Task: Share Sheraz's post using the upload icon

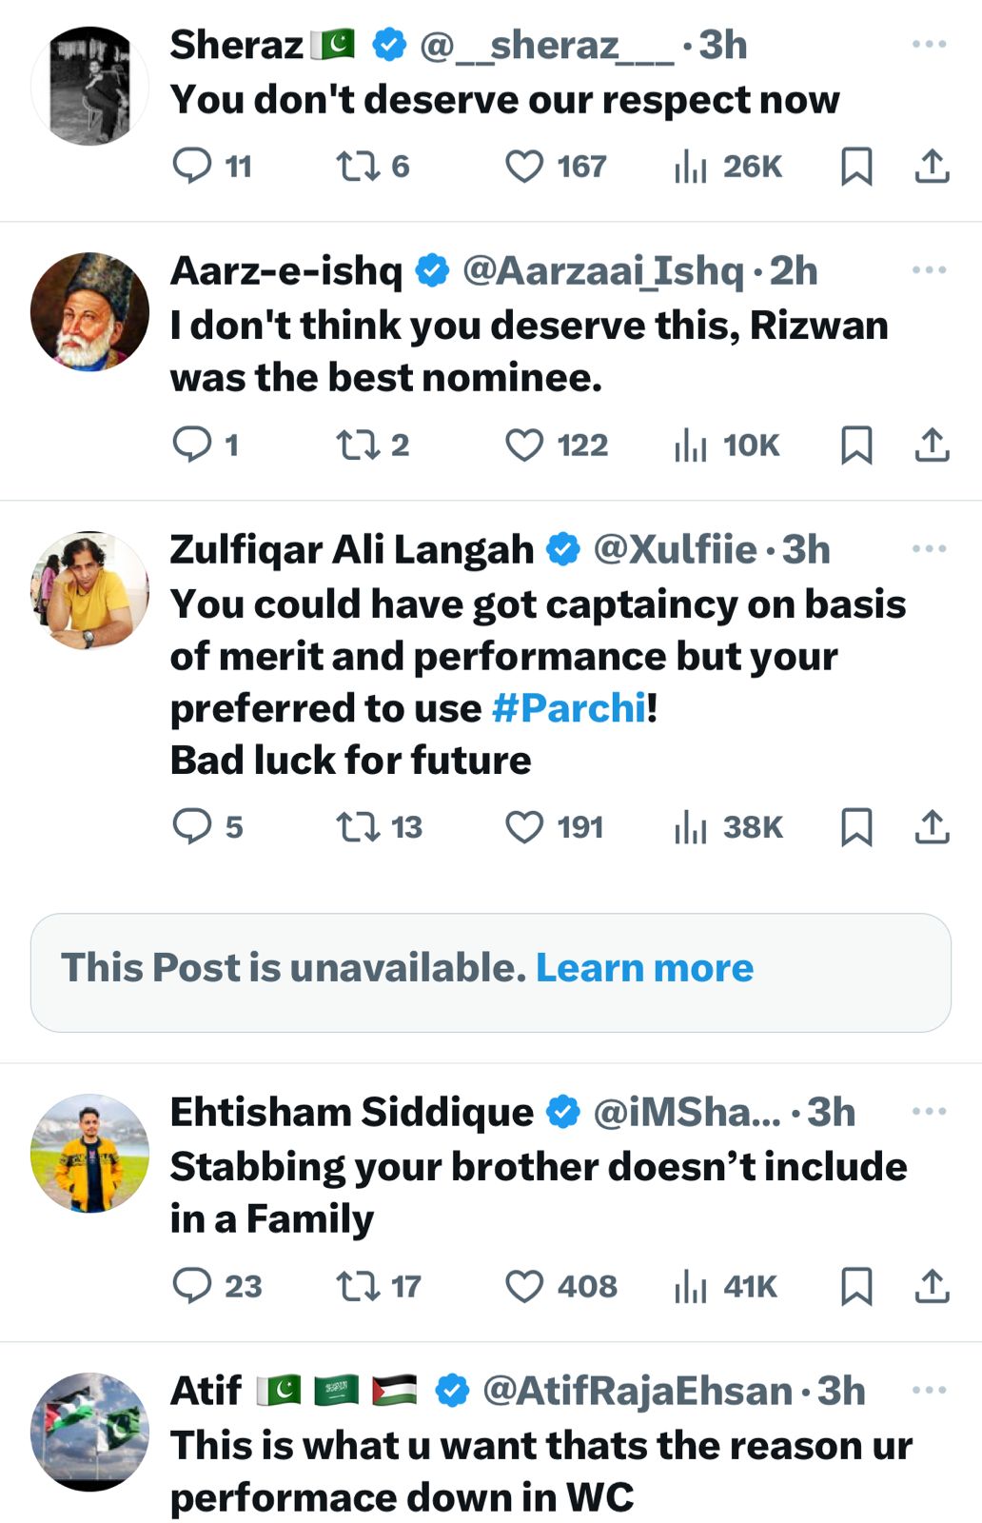Action: (x=932, y=167)
